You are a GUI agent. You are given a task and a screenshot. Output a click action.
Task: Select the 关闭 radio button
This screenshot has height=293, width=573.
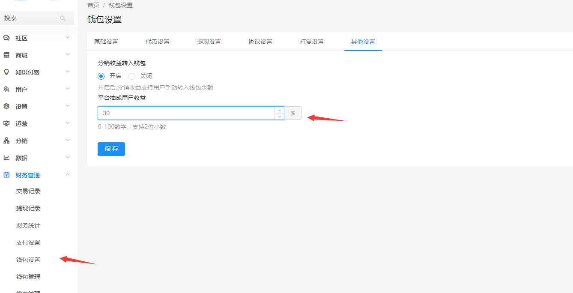(132, 76)
